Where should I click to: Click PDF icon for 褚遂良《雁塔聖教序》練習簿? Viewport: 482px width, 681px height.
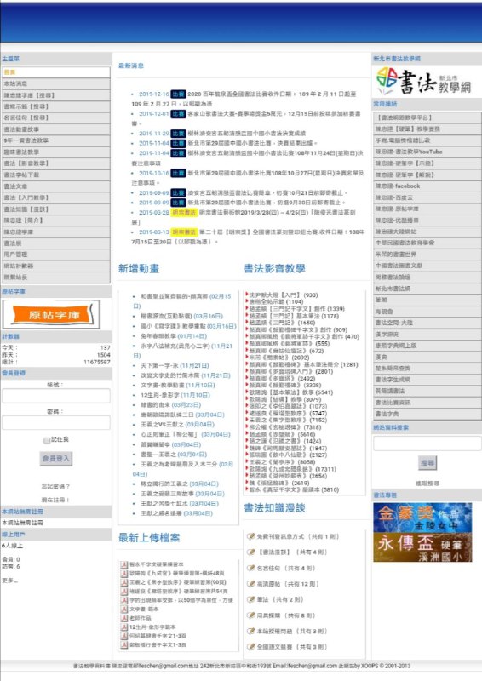[124, 591]
